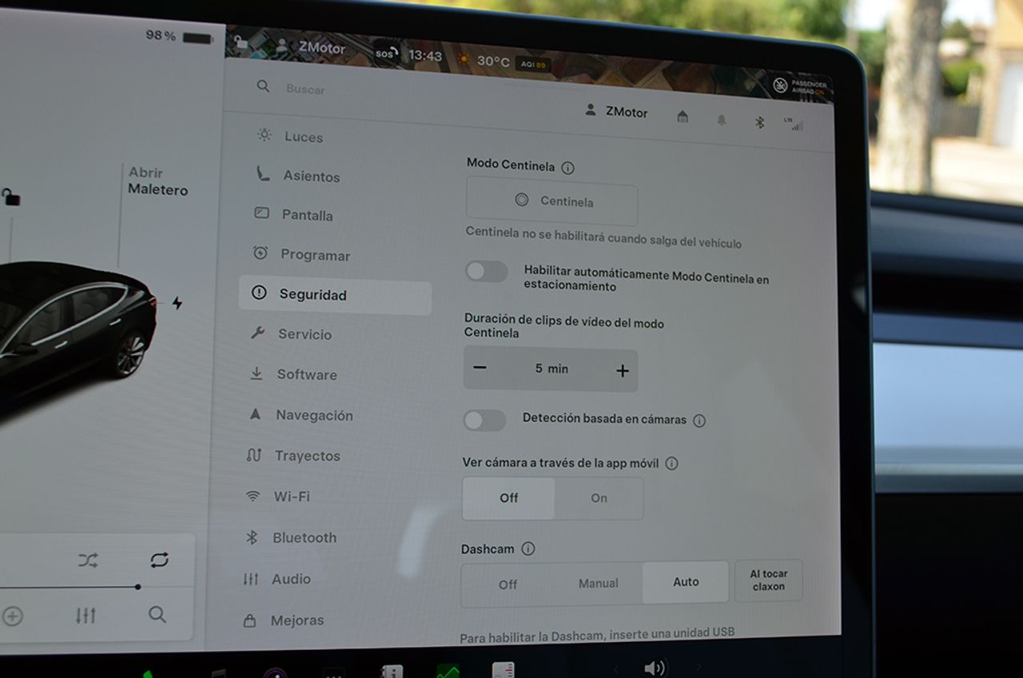Decrease Sentry clip duration with minus

(480, 368)
